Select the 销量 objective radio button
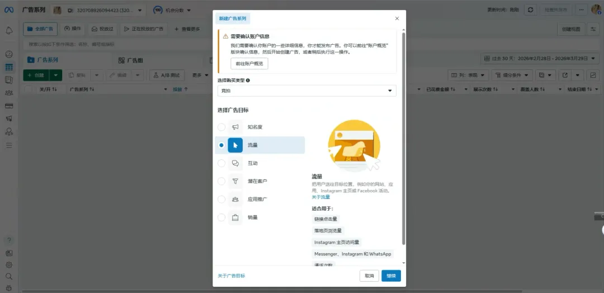Image resolution: width=604 pixels, height=293 pixels. pos(221,217)
